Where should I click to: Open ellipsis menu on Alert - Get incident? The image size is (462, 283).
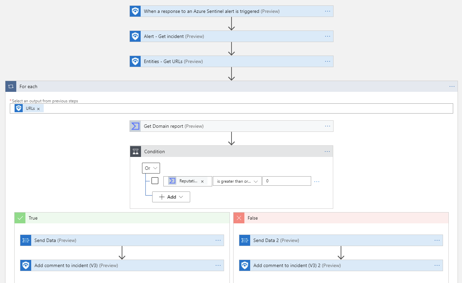pos(327,36)
